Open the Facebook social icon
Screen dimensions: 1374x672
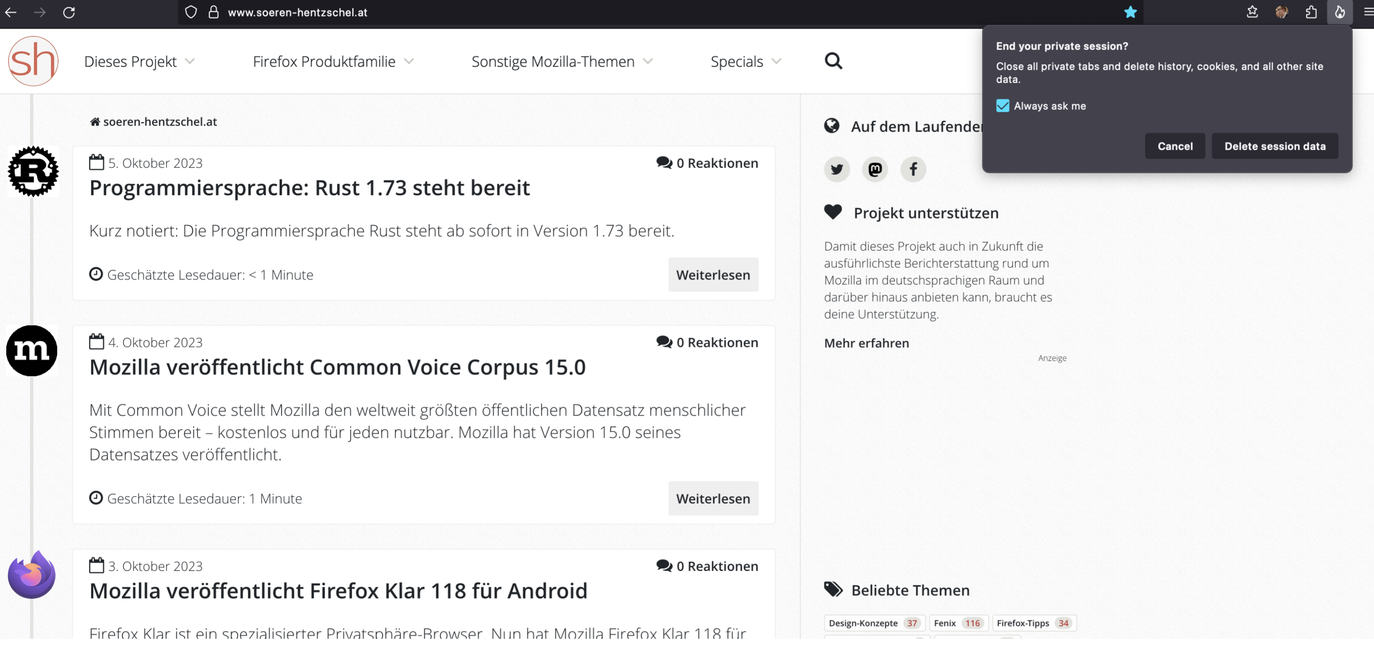coord(913,170)
